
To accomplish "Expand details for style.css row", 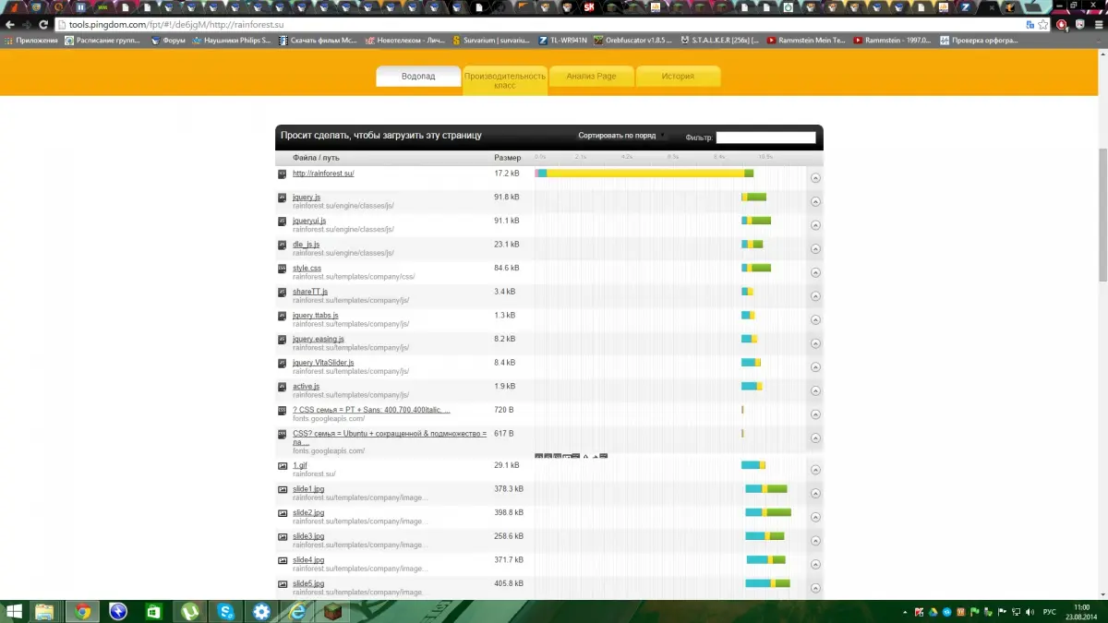I will [815, 272].
